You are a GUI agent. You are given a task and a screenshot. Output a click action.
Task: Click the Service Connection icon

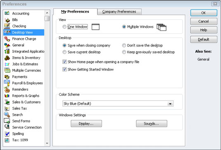7,127
